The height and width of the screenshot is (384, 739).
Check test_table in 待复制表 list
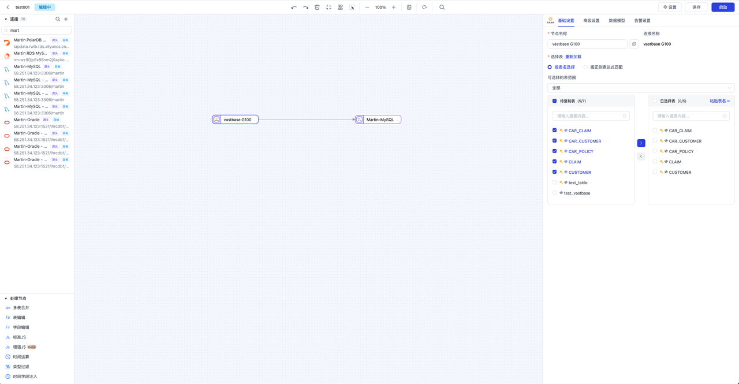pyautogui.click(x=555, y=182)
